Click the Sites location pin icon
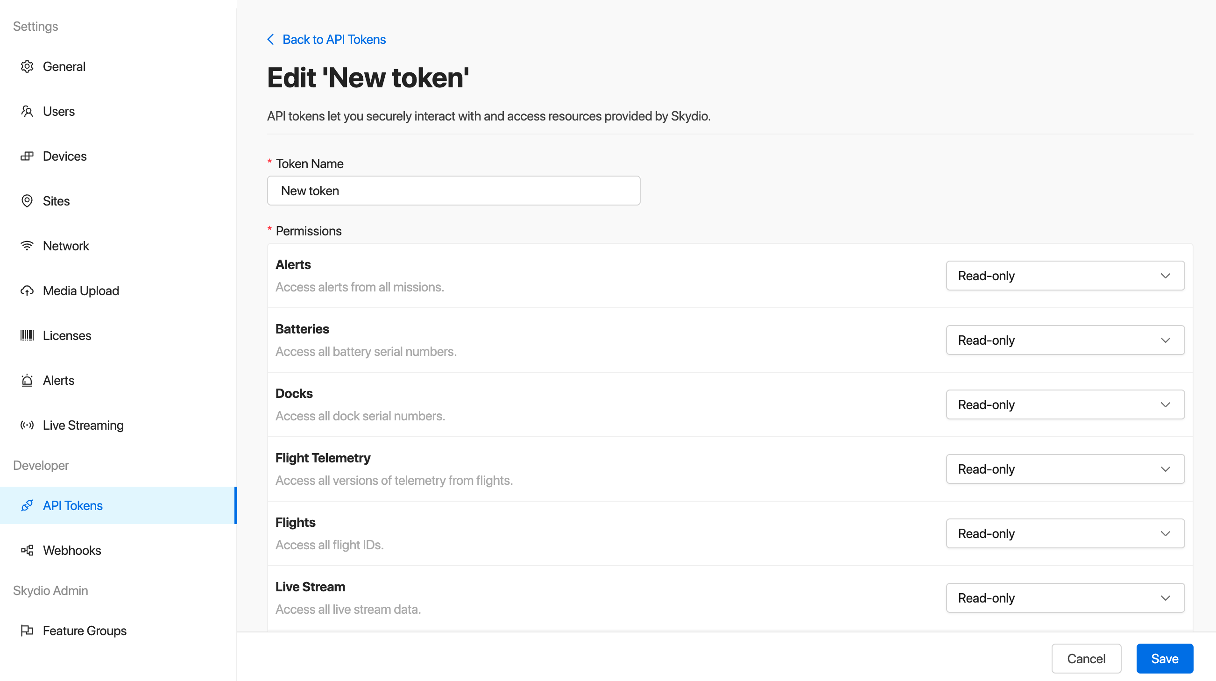 pos(27,201)
